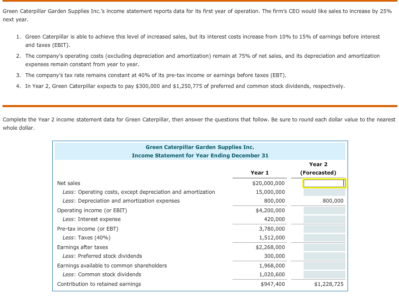Click the 'Year 2 (Forecasted)' column header
This screenshot has height=298, width=399.
318,169
